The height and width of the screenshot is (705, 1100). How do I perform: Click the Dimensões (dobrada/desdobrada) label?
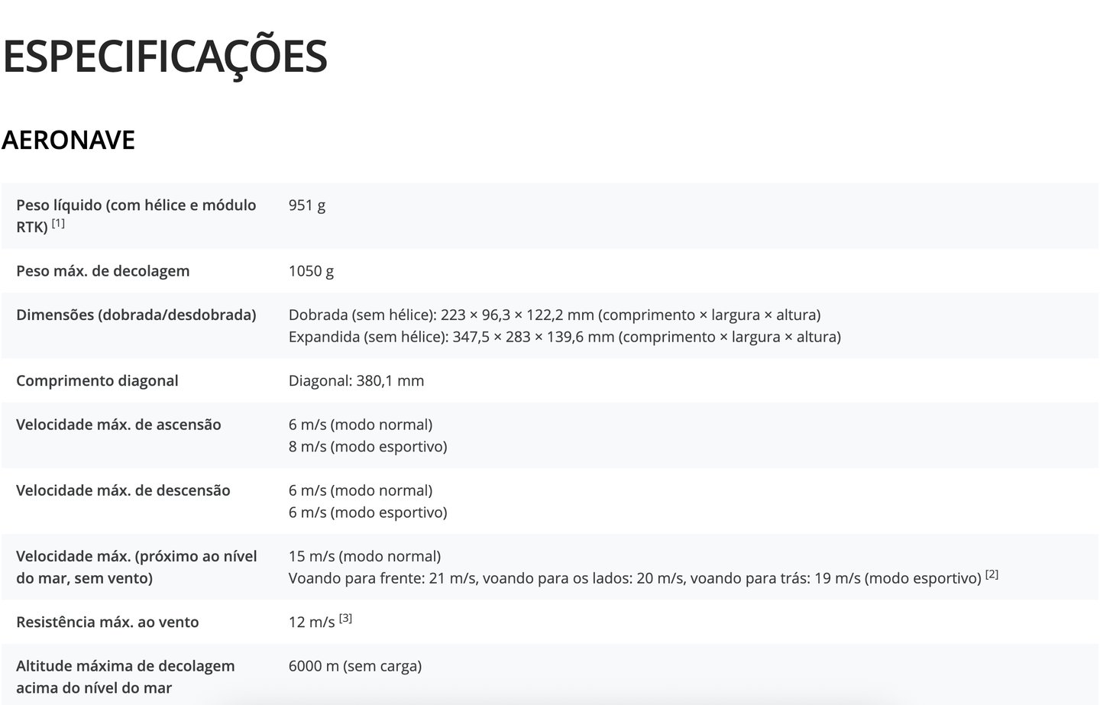(x=136, y=315)
